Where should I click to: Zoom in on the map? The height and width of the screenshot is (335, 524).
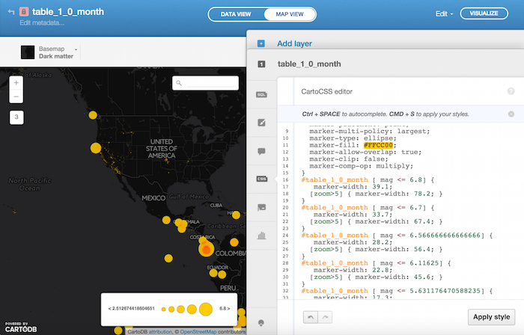(16, 83)
